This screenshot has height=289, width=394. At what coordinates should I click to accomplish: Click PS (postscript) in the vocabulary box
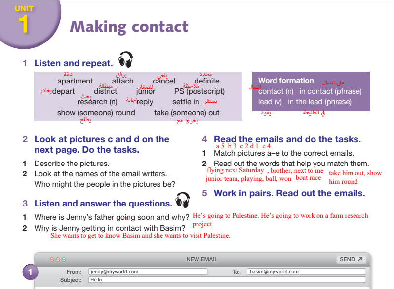[199, 91]
